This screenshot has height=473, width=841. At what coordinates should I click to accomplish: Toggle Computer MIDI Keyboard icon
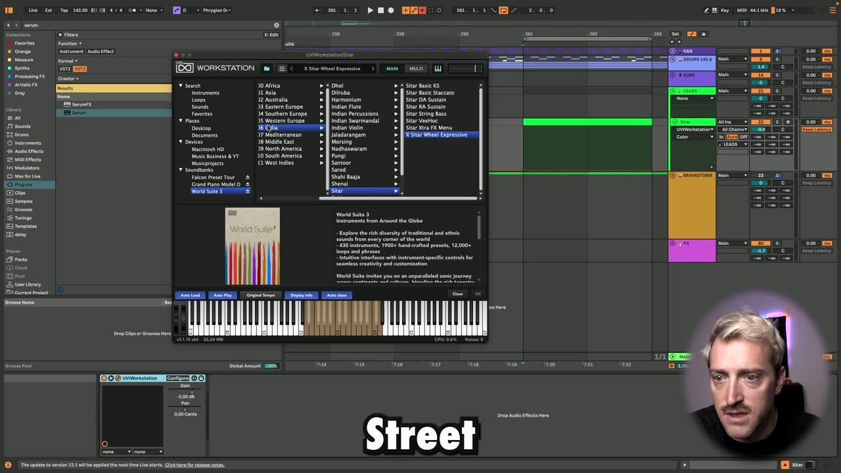coord(715,10)
